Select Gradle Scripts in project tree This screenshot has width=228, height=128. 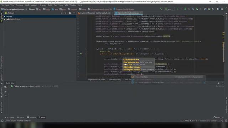[x=15, y=19]
